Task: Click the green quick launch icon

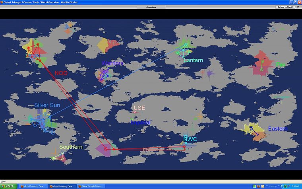Action: point(254,186)
